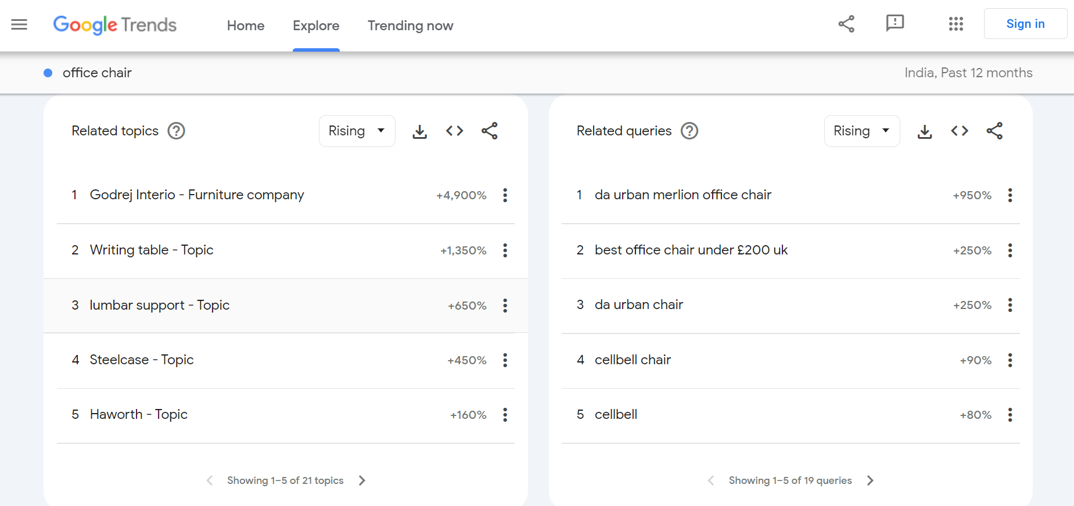Click the Sign in button

click(x=1025, y=24)
